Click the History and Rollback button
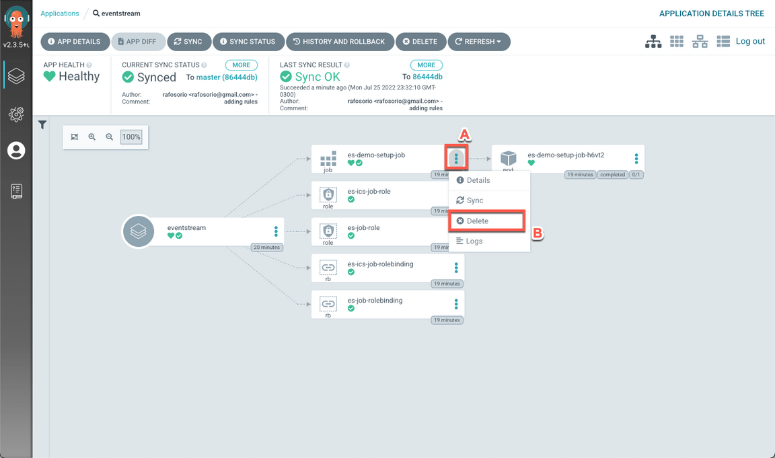The width and height of the screenshot is (775, 458). (x=340, y=42)
